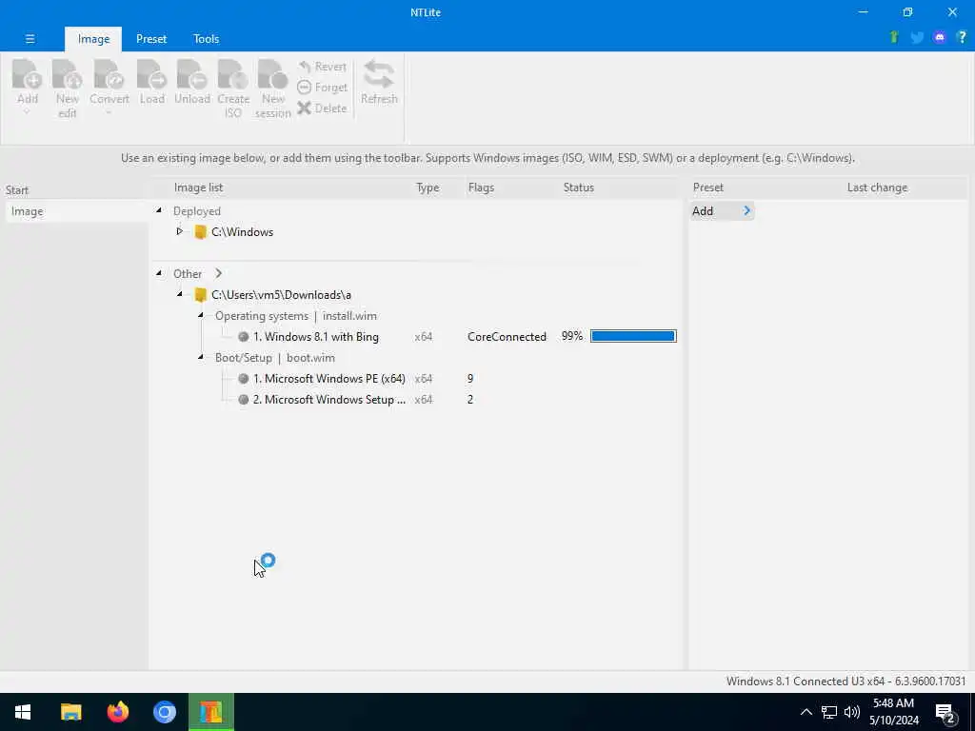Click the New edit toolbar icon
Viewport: 975px width, 731px height.
pos(68,74)
